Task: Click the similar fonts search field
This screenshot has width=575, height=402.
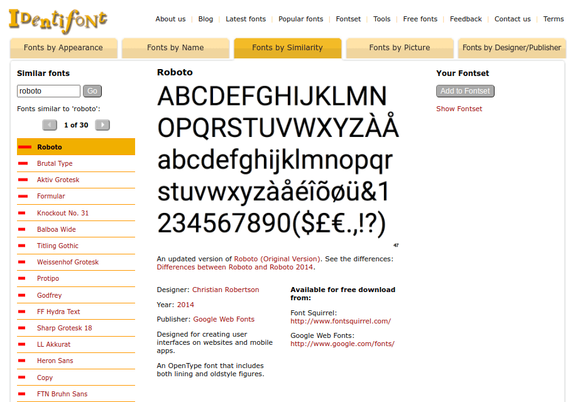Action: point(48,91)
